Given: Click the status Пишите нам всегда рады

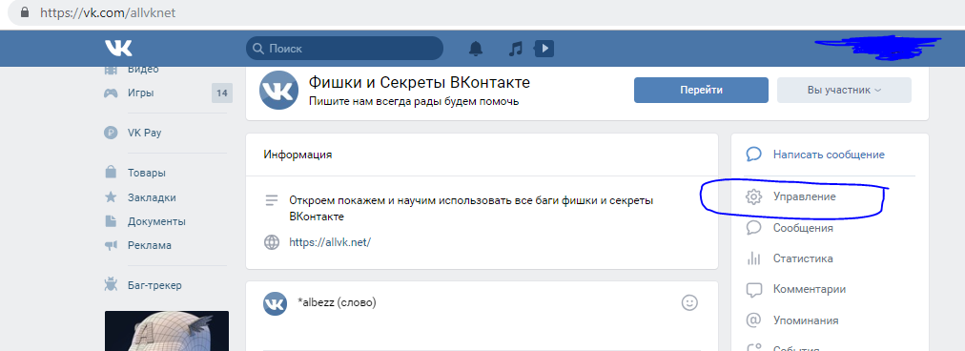Looking at the screenshot, I should [414, 101].
